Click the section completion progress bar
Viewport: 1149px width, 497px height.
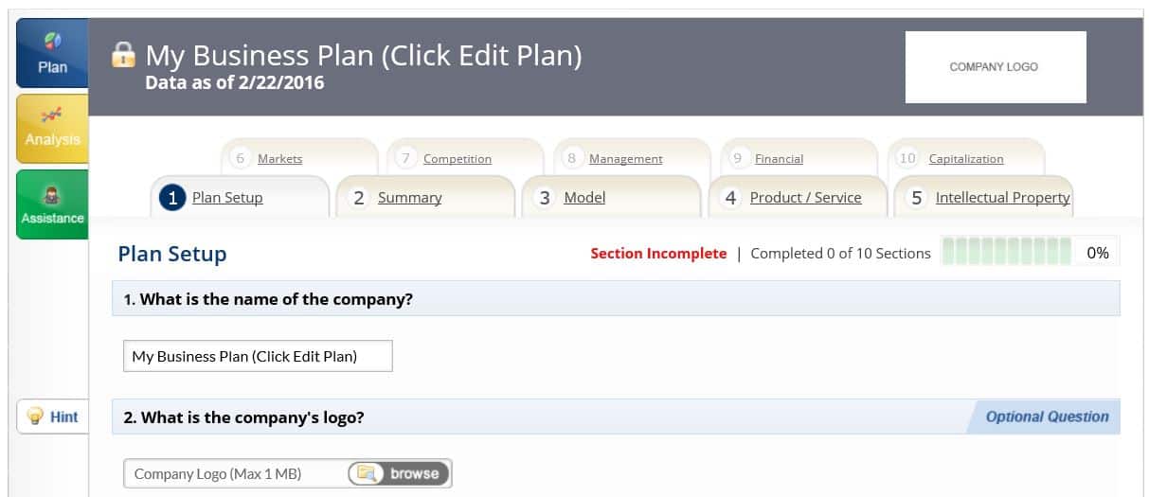pyautogui.click(x=1006, y=253)
